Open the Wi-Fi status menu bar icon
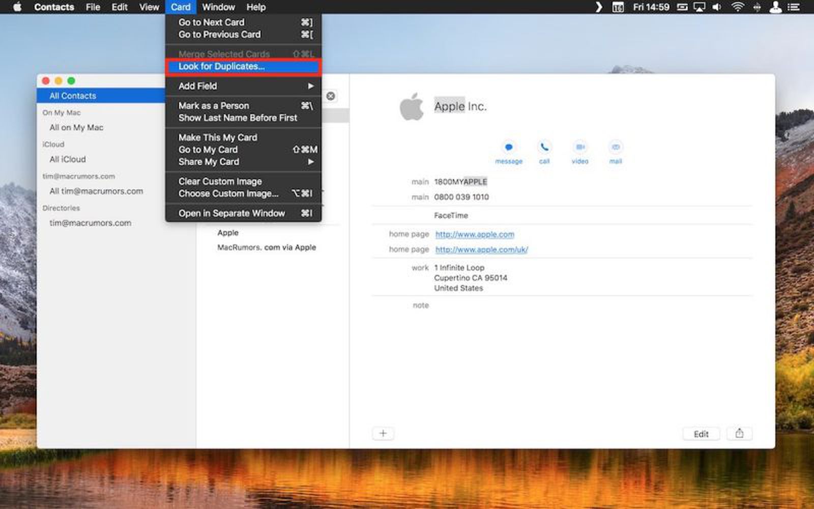The width and height of the screenshot is (814, 509). (737, 7)
